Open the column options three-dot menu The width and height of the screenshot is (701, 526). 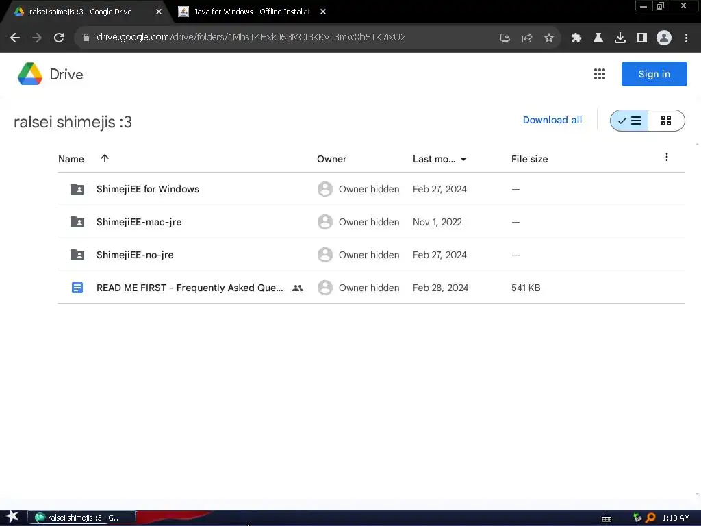point(667,157)
